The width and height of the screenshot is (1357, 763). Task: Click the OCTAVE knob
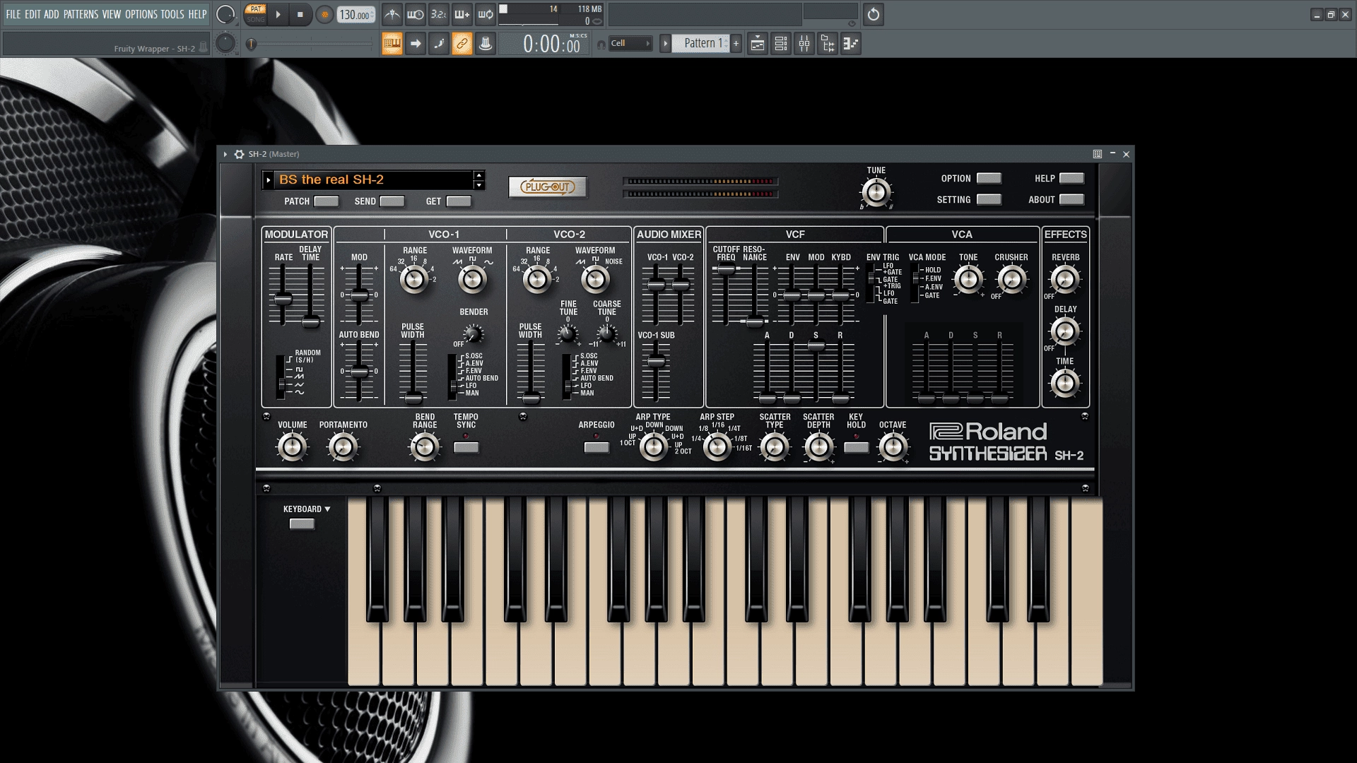893,446
